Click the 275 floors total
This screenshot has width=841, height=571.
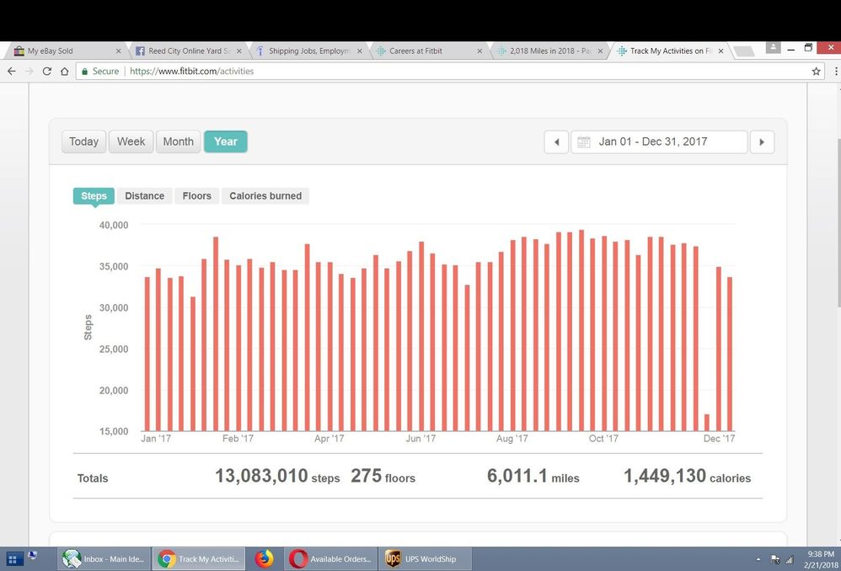click(x=383, y=476)
